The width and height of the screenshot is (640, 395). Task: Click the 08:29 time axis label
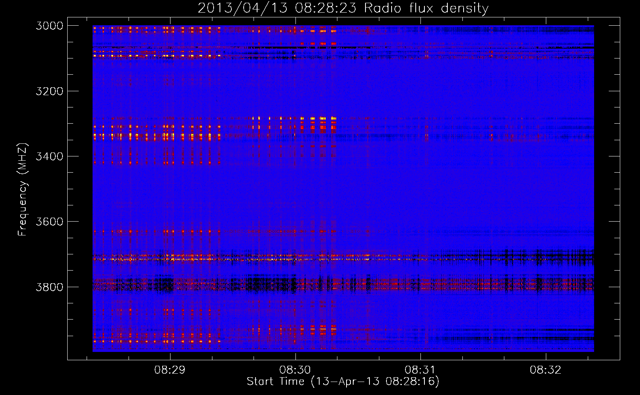170,370
